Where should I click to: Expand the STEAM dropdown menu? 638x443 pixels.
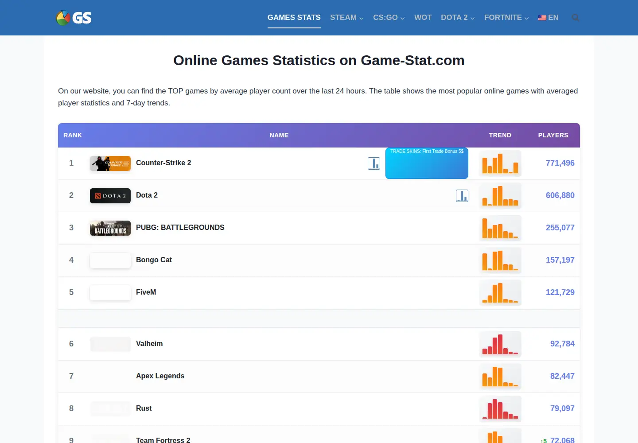(347, 18)
